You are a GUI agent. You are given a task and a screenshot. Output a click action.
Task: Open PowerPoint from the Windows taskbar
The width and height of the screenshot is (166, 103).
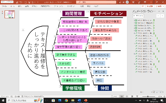tap(86, 100)
